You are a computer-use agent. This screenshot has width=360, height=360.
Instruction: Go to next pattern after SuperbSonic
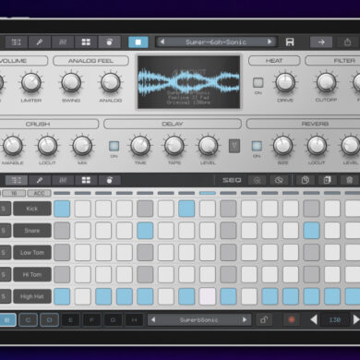click(245, 319)
